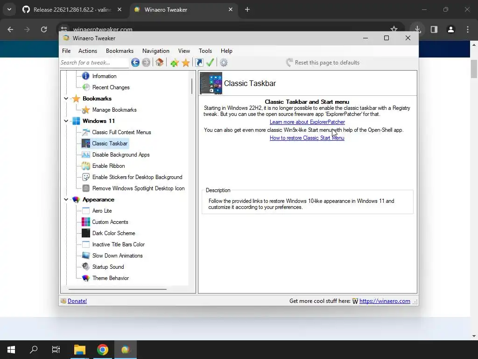This screenshot has width=478, height=359.
Task: Open Task View on taskbar
Action: click(56, 350)
